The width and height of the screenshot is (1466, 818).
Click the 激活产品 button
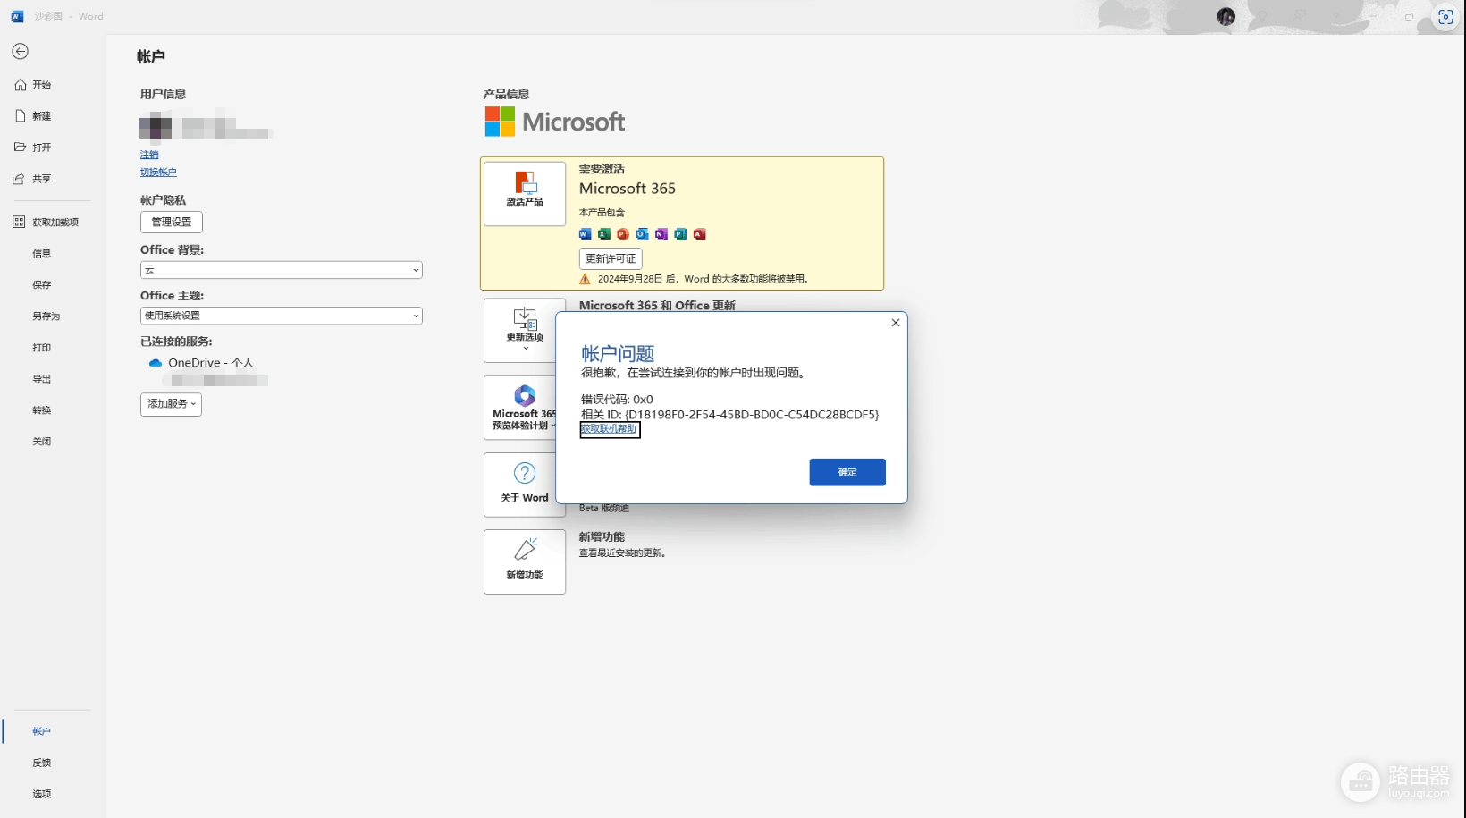(525, 194)
